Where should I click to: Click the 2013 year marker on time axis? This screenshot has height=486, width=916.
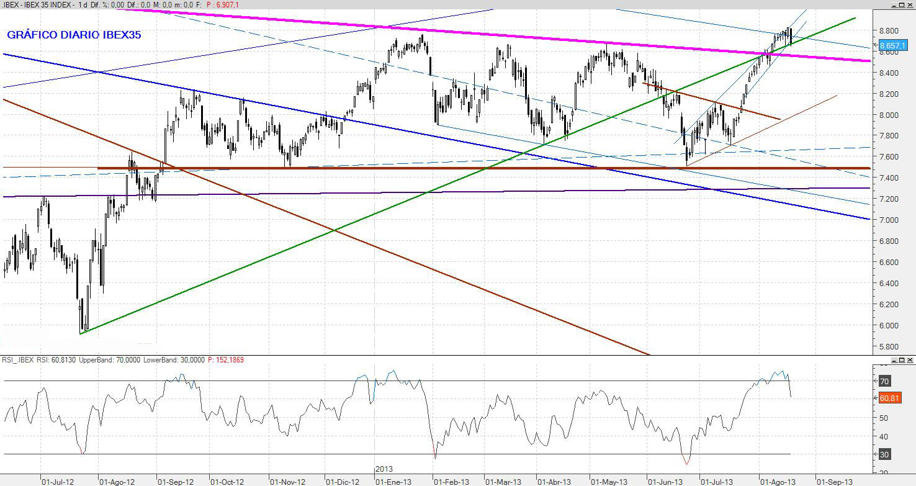[x=384, y=469]
